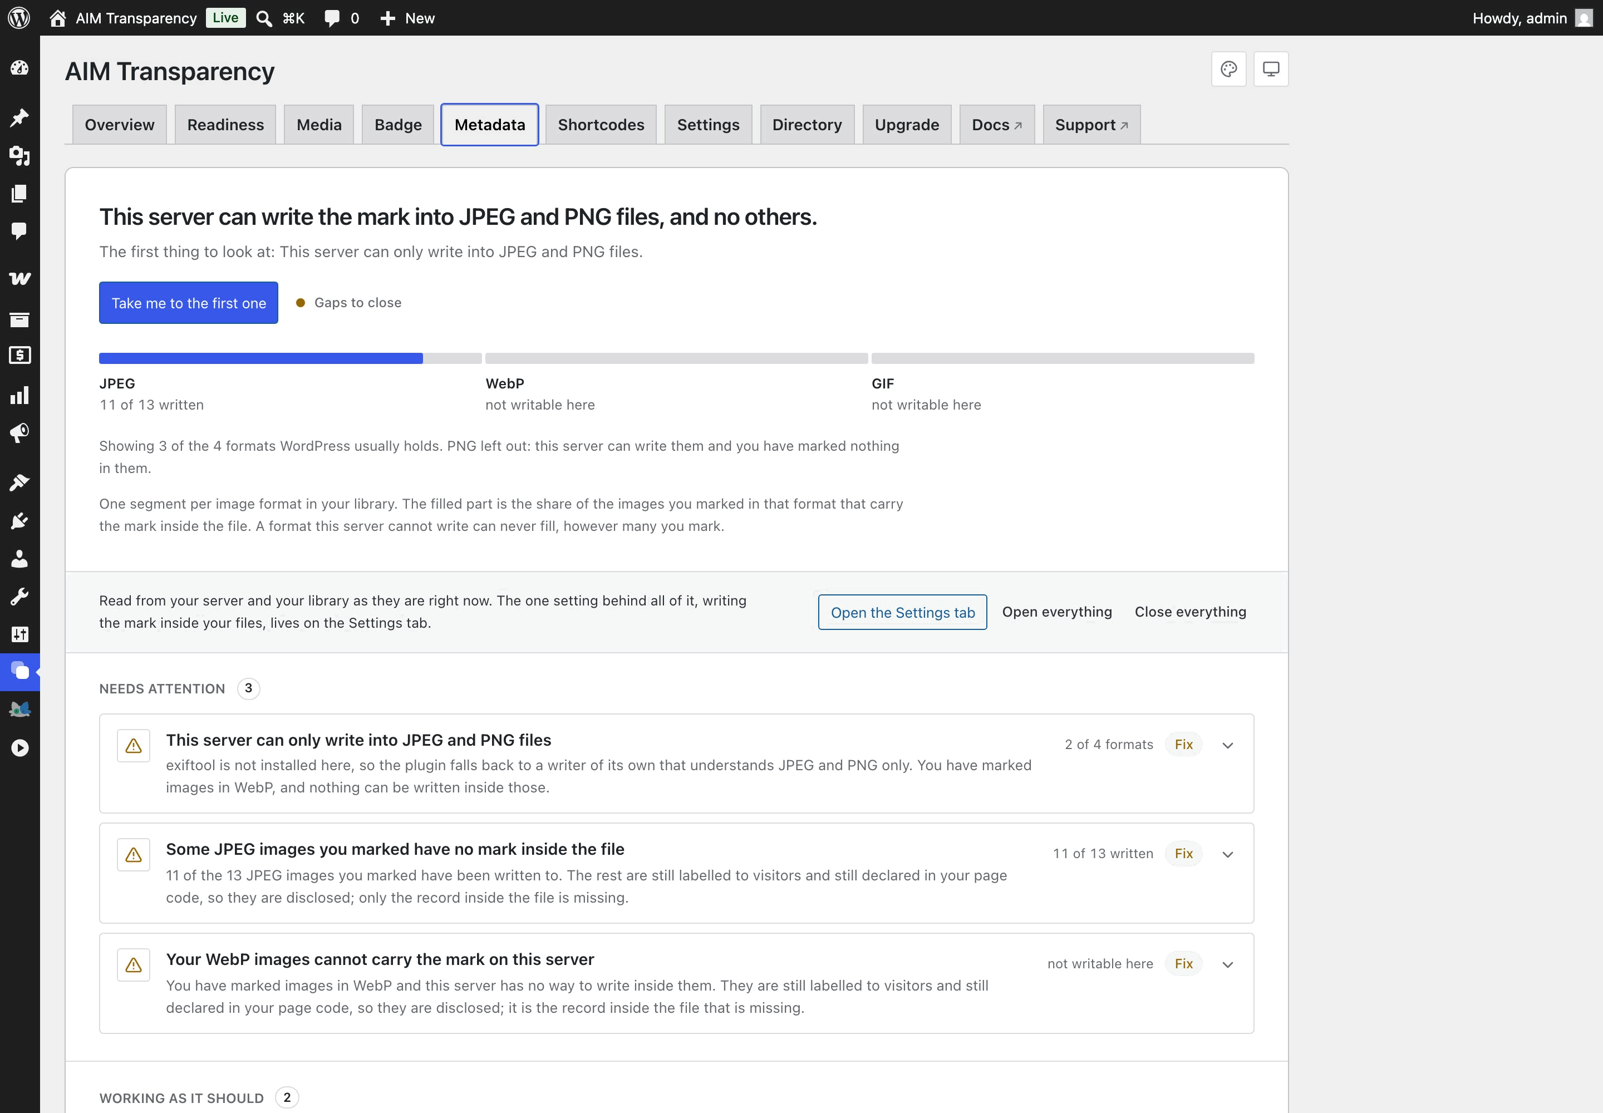Click the 'Open the Settings tab' button
Image resolution: width=1603 pixels, height=1113 pixels.
pyautogui.click(x=903, y=612)
